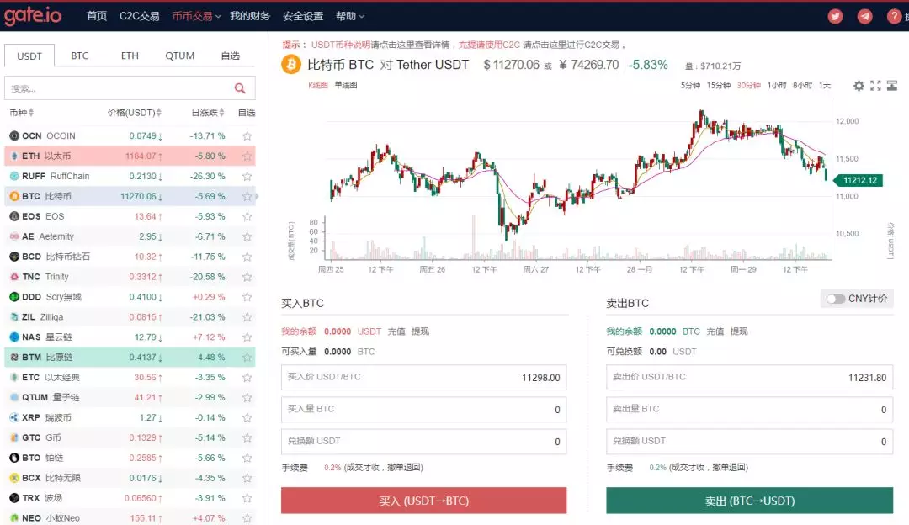This screenshot has height=525, width=909.
Task: Click the fullscreen chart icon
Action: tap(876, 86)
